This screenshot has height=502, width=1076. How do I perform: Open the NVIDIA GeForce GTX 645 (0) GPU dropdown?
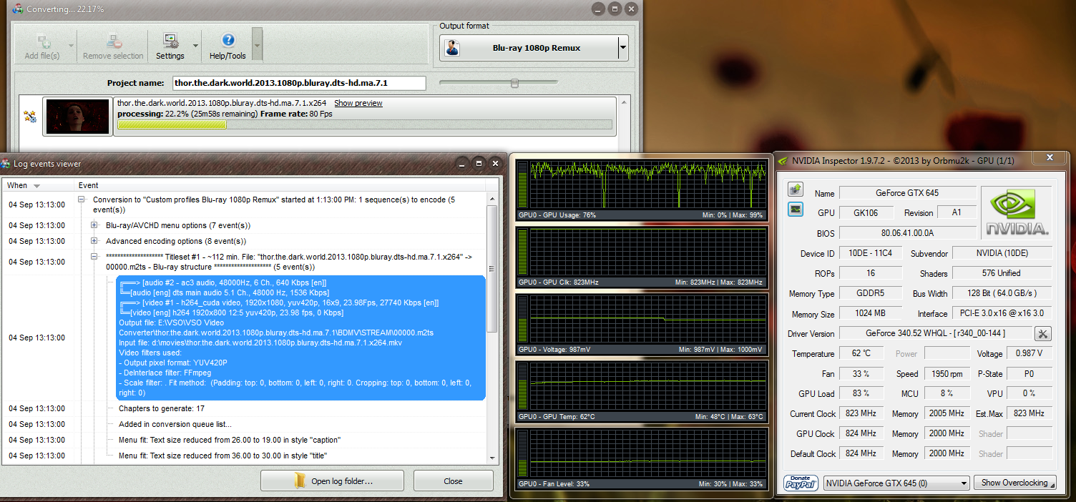896,483
